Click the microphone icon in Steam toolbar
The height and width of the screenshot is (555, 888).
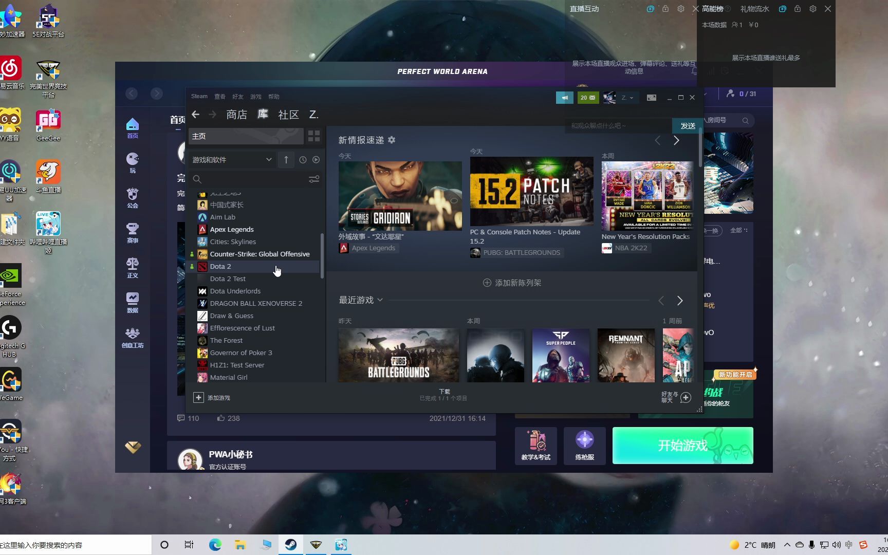coord(564,97)
